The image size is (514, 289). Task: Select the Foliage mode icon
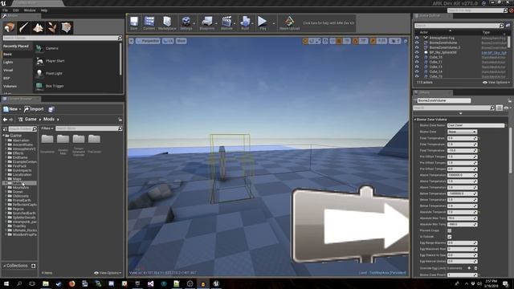tap(51, 28)
